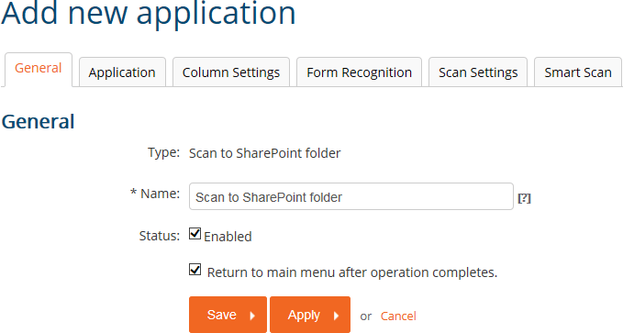Select the Smart Scan tab
The height and width of the screenshot is (333, 623).
click(578, 72)
